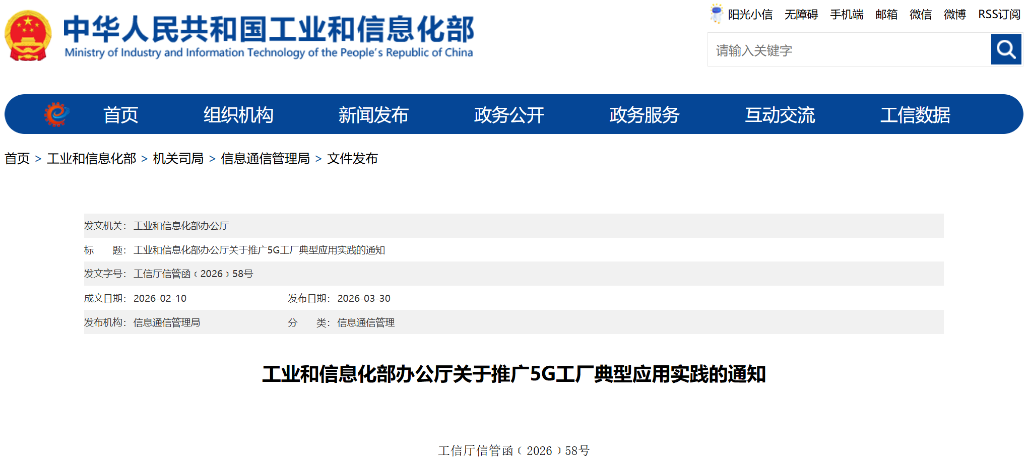Viewport: 1028px width, 460px height.
Task: Open the 工信数据 menu item
Action: [x=915, y=115]
